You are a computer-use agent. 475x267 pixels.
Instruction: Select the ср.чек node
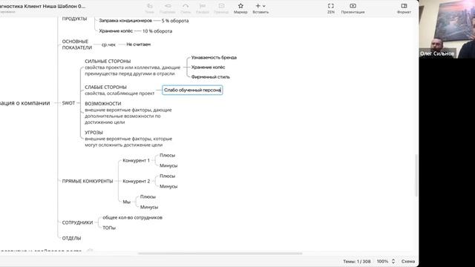[108, 44]
